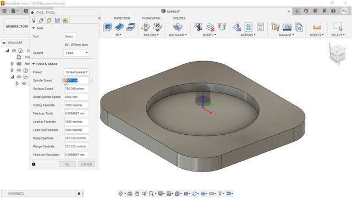This screenshot has height=198, width=352.
Task: Open the data panel grid icon
Action: click(x=4, y=11)
